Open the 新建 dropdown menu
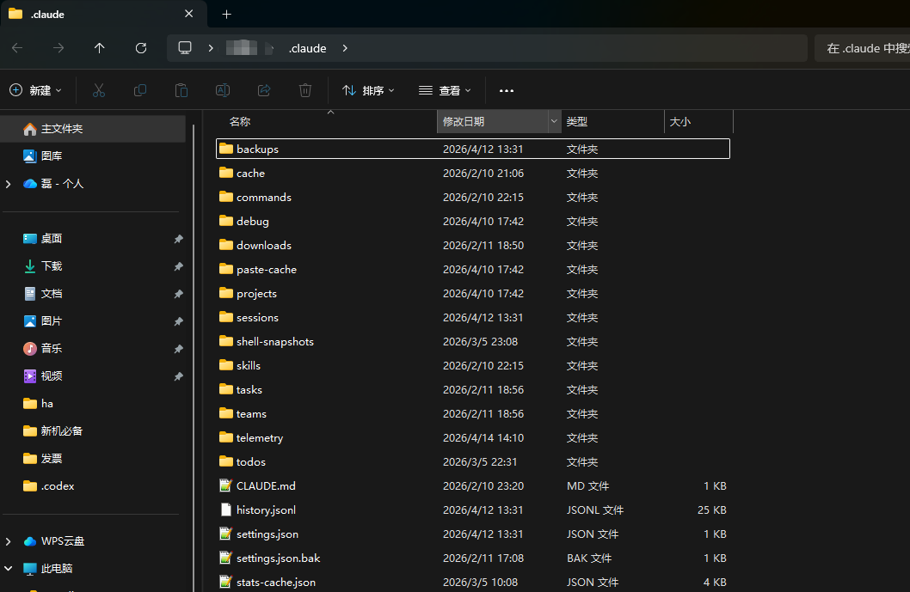 click(35, 90)
